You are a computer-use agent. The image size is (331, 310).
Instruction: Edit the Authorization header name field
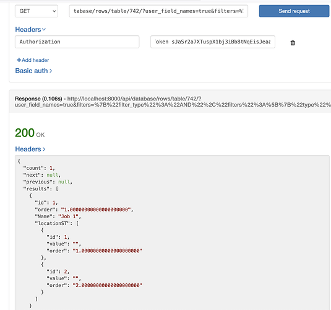pyautogui.click(x=77, y=42)
